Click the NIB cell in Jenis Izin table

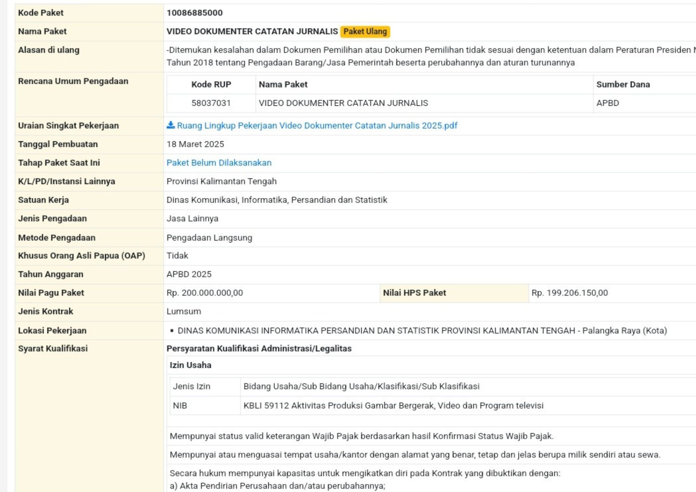[x=180, y=406]
